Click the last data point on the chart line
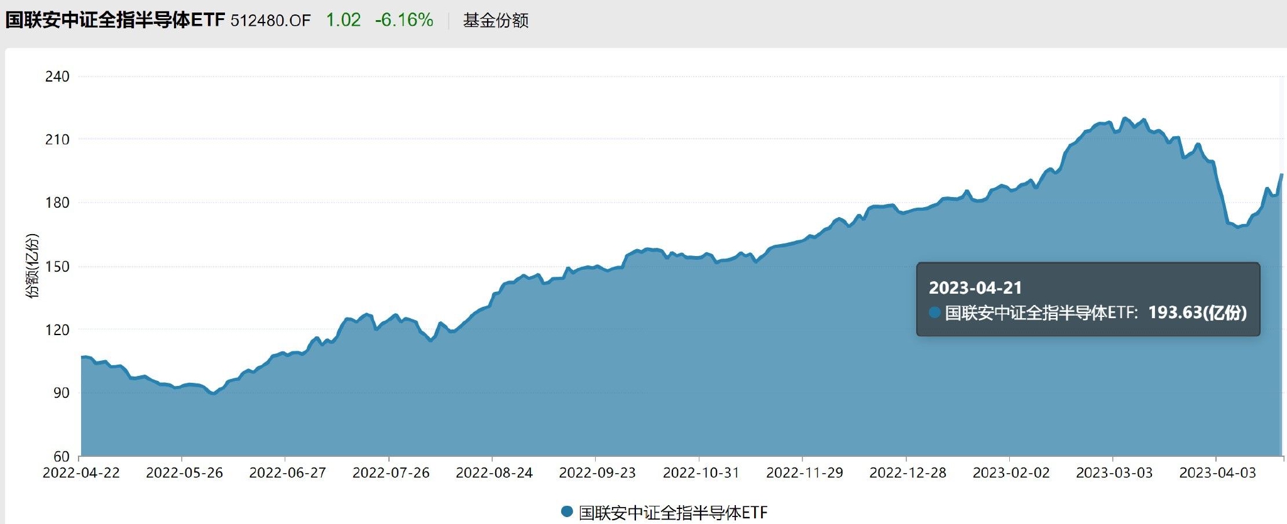Screen dimensions: 1287x524 [x=1281, y=175]
